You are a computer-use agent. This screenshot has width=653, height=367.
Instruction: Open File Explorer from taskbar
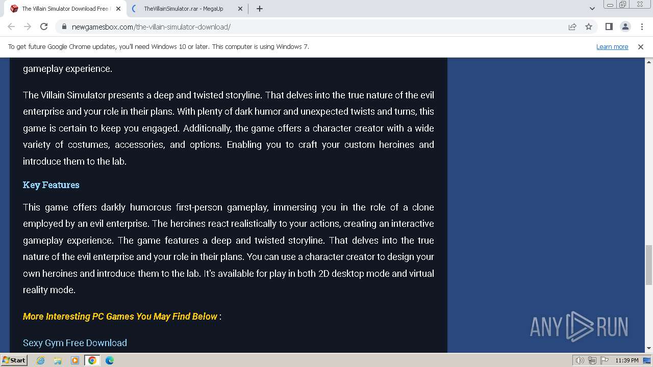tap(58, 360)
